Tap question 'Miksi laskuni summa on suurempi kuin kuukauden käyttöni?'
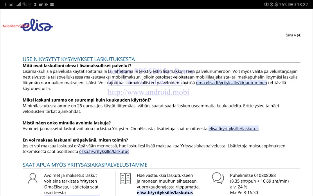Viewport: 313px width, 196px height. [x=87, y=100]
